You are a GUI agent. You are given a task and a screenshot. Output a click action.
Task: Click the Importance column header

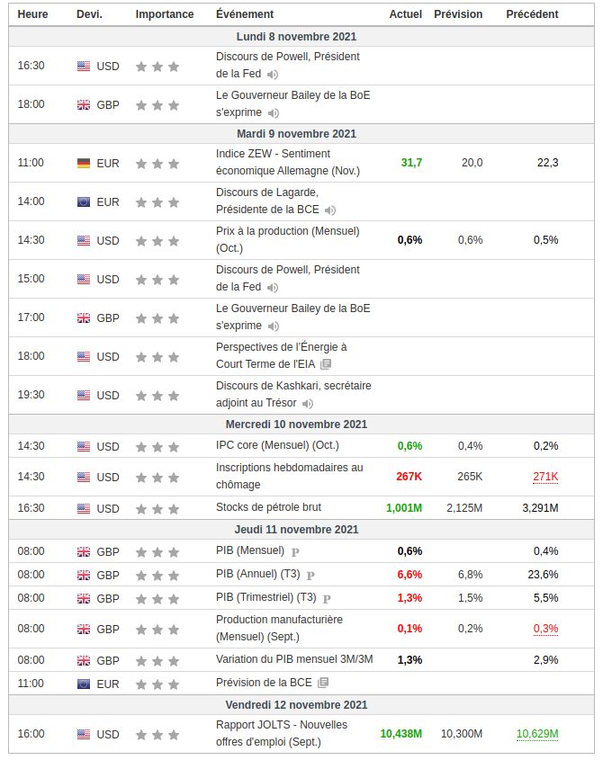[x=165, y=14]
